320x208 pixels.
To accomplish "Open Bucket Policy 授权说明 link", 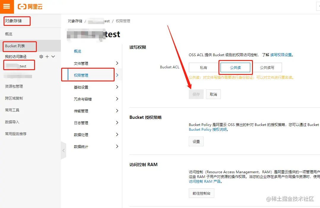I will click(x=208, y=129).
